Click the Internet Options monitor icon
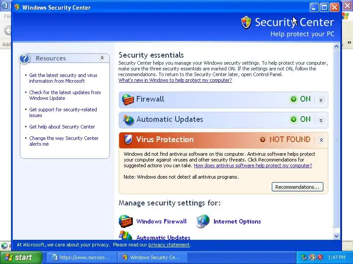Viewport: 353px width, 264px height. [x=203, y=221]
